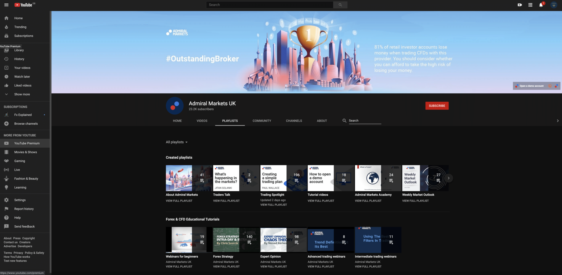Open the Trading Spotlight playlist thumbnail
This screenshot has width=562, height=275.
tap(283, 178)
